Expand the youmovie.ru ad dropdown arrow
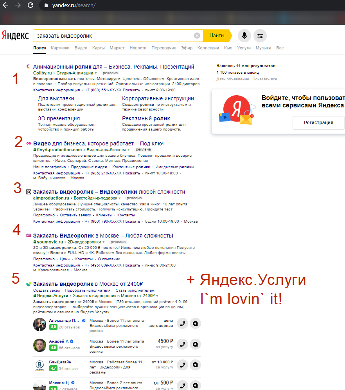The width and height of the screenshot is (345, 390). pos(104,242)
